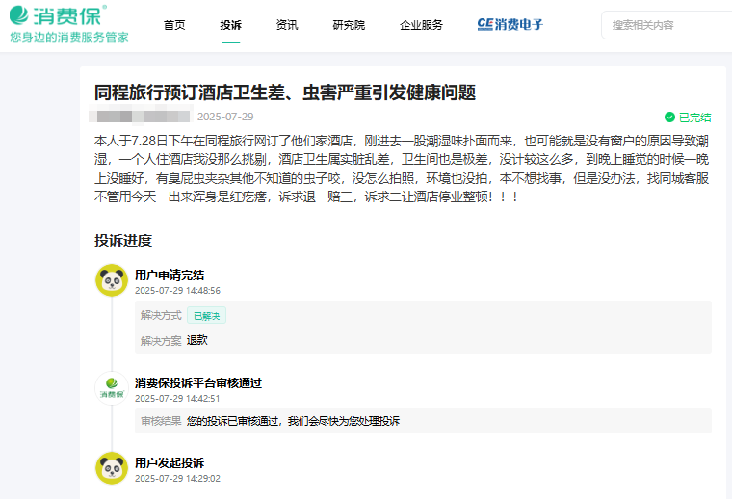This screenshot has width=732, height=499.
Task: Click the complaint title about 同程旅行 hotel
Action: [285, 92]
